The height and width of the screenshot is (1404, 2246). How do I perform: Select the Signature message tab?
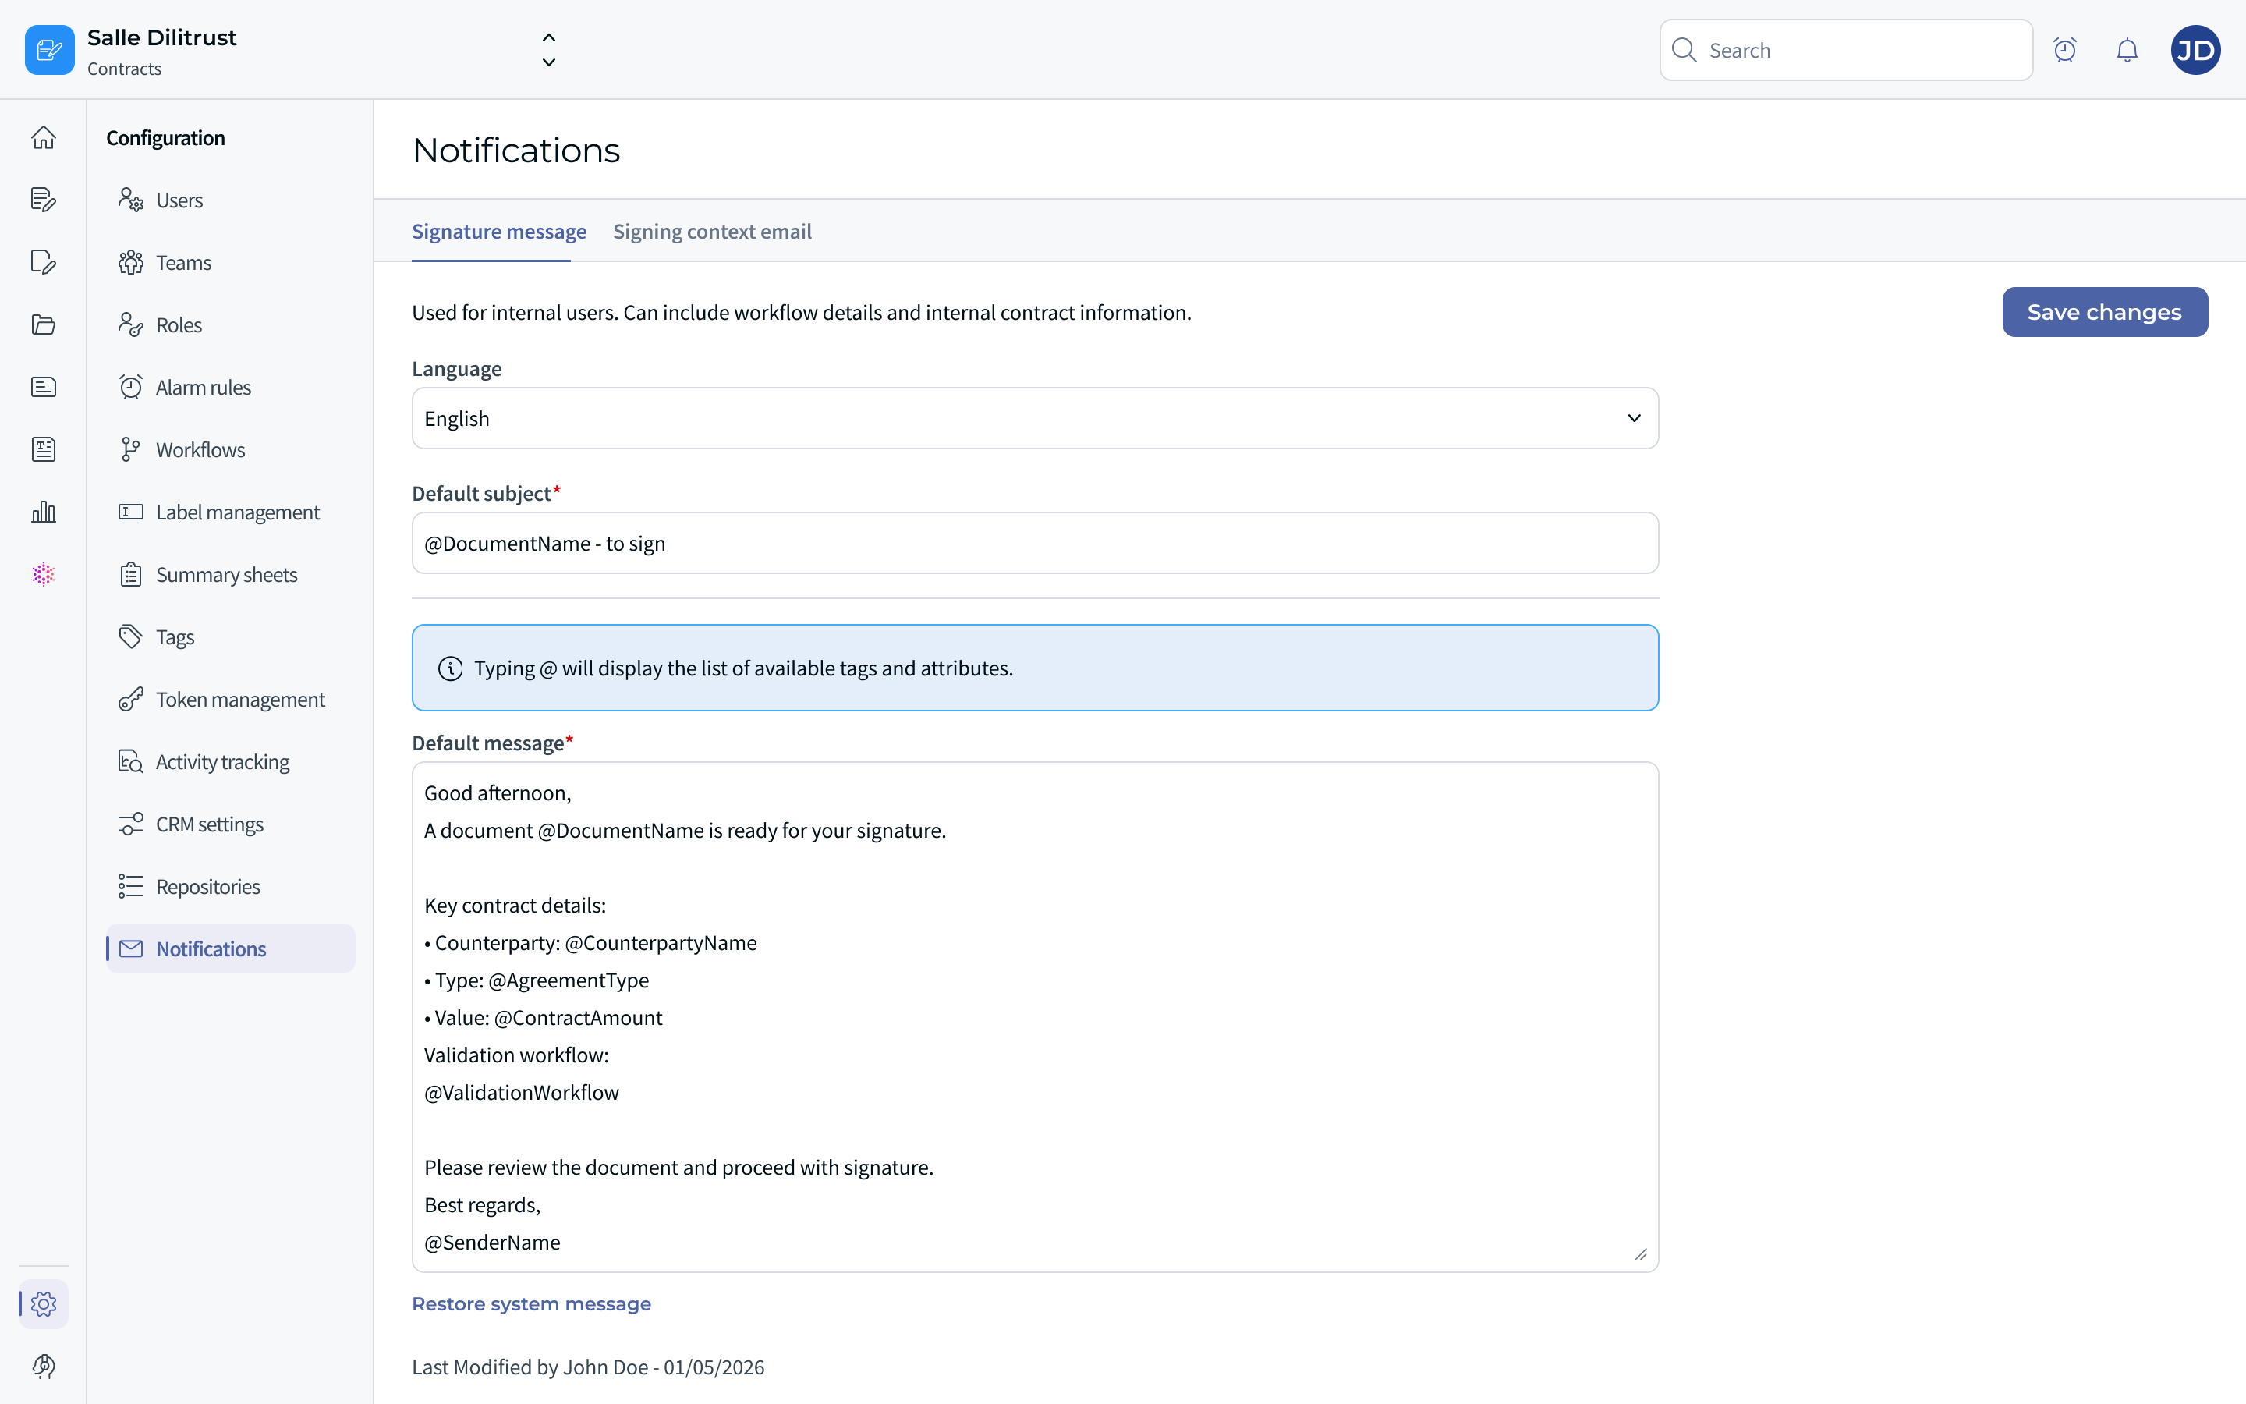point(499,231)
